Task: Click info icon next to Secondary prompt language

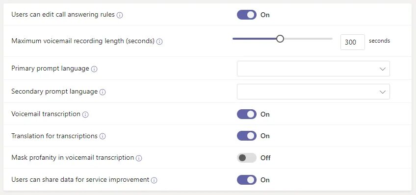Action: coord(103,92)
